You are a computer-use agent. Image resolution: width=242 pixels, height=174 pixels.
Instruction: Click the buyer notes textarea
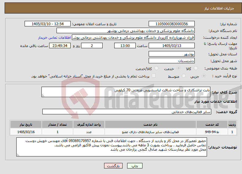click(111, 147)
